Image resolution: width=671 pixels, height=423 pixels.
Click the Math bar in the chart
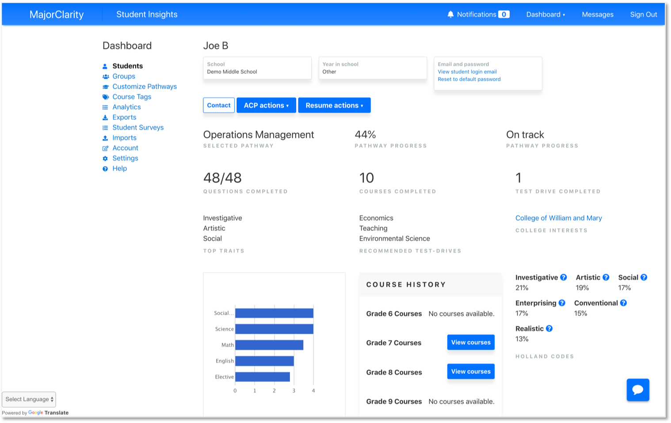[269, 345]
